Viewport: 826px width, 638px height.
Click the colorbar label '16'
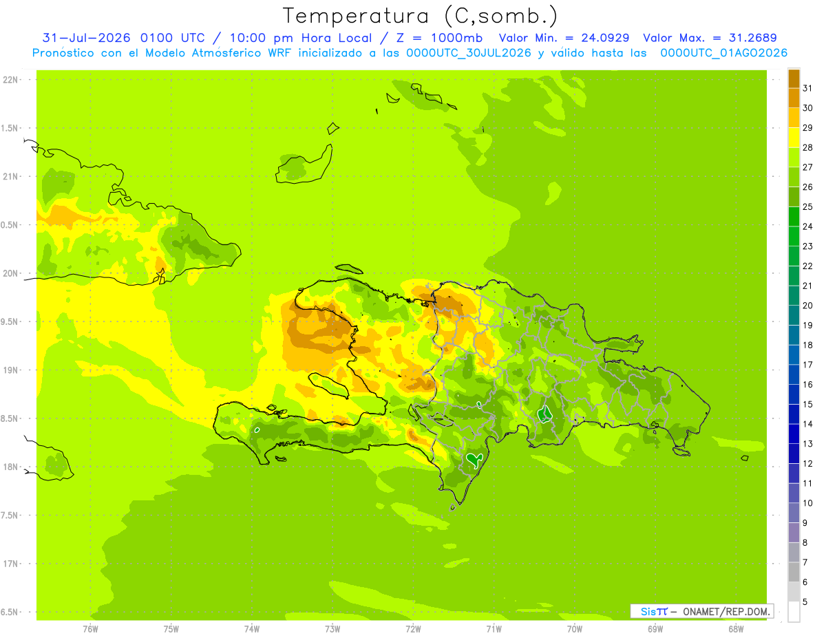click(x=807, y=385)
